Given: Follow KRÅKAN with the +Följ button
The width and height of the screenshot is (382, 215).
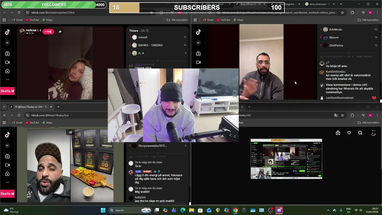Looking at the screenshot, I should coord(48,32).
